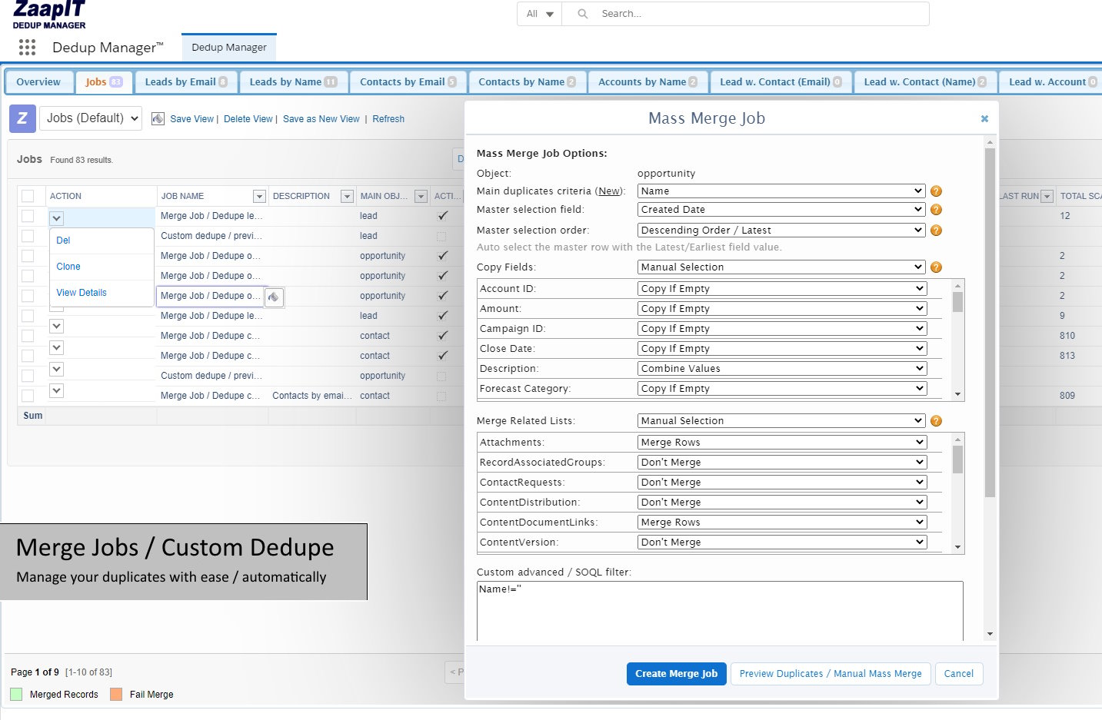The image size is (1102, 720).
Task: Open the app launcher grid icon
Action: click(x=27, y=48)
